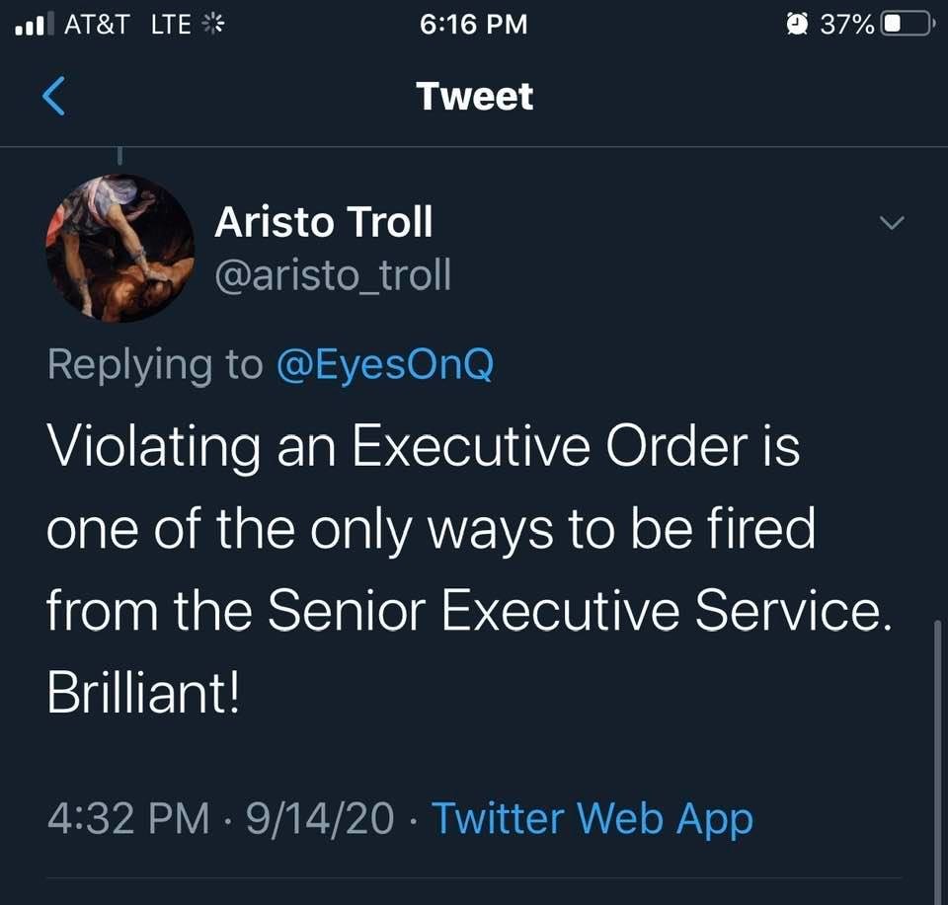The width and height of the screenshot is (948, 905).
Task: Tap the thread connector line above avatar
Action: pos(119,155)
